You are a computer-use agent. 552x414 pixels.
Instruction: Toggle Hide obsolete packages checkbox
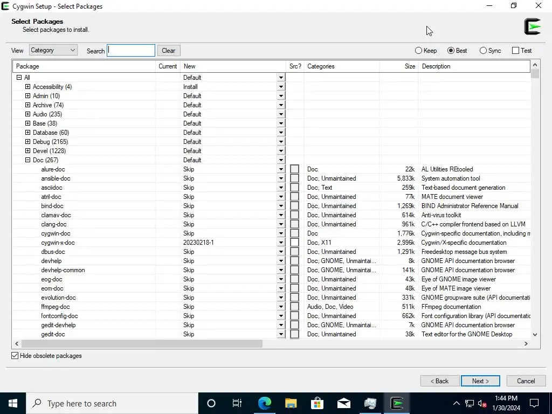15,356
